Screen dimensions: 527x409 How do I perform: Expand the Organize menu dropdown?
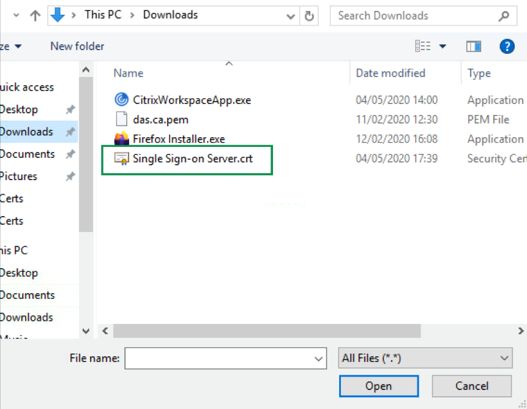tap(18, 46)
